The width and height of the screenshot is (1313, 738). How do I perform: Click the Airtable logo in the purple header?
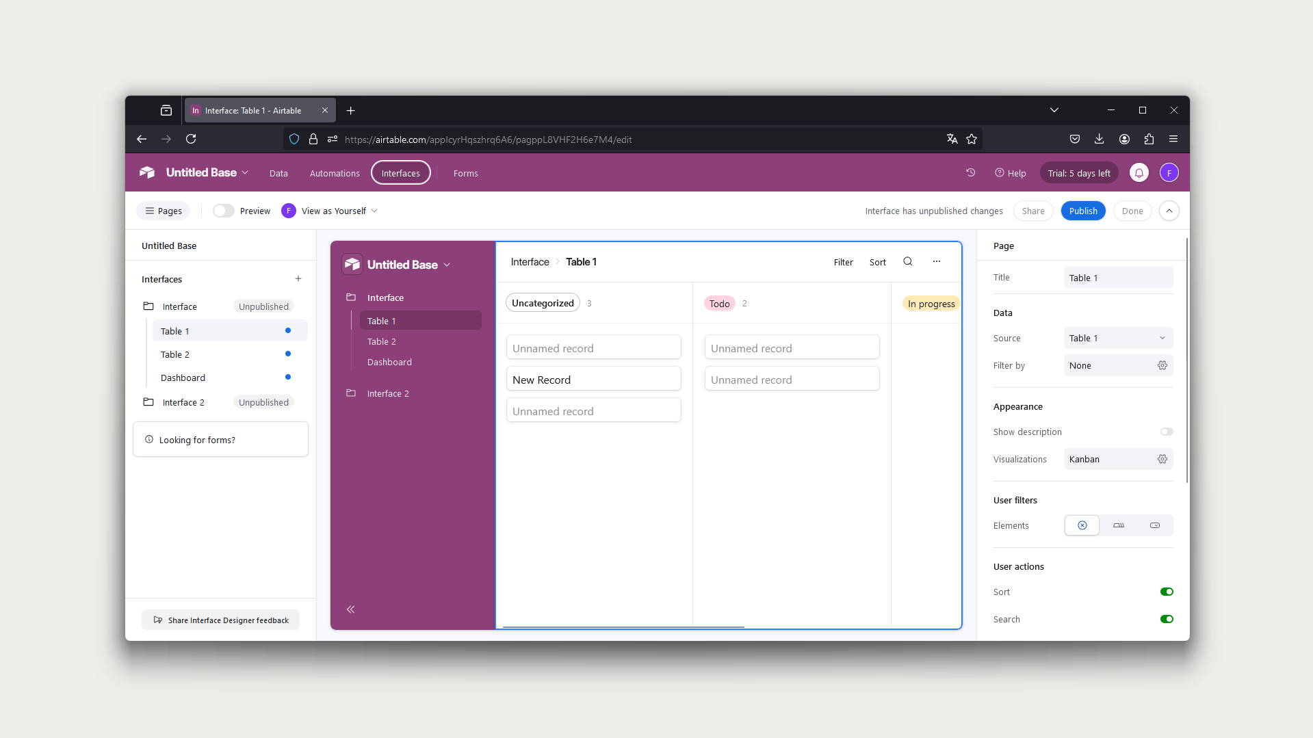point(147,172)
